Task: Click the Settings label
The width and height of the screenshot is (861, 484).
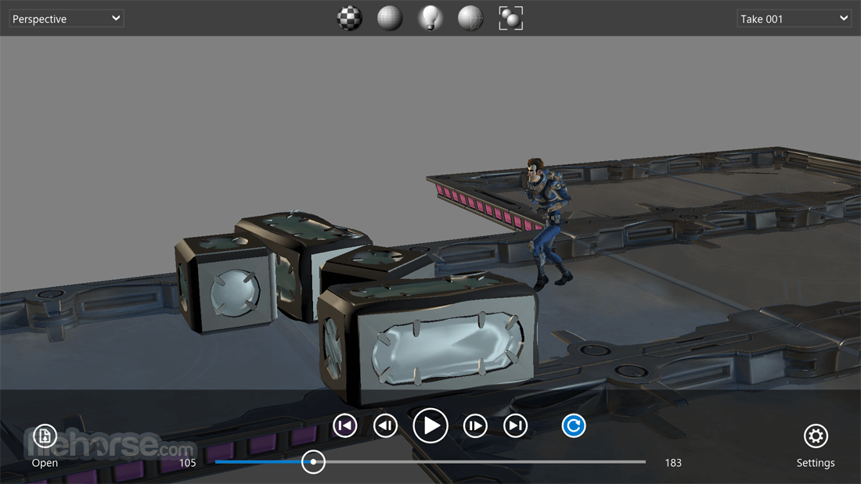Action: pyautogui.click(x=816, y=463)
